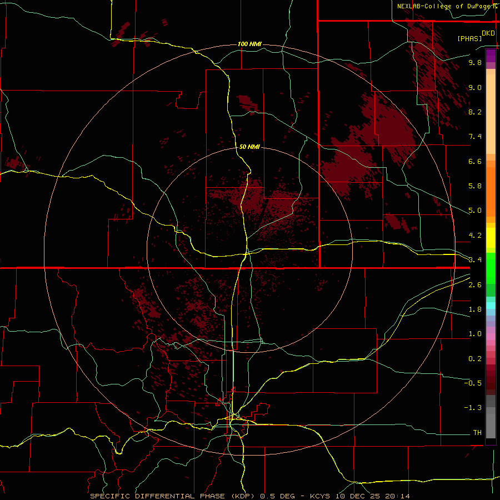Screen dimensions: 500x500
Task: Click the 50 NMI range ring label
Action: (249, 147)
